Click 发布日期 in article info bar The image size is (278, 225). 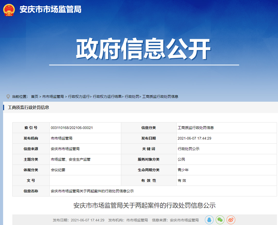78,220
